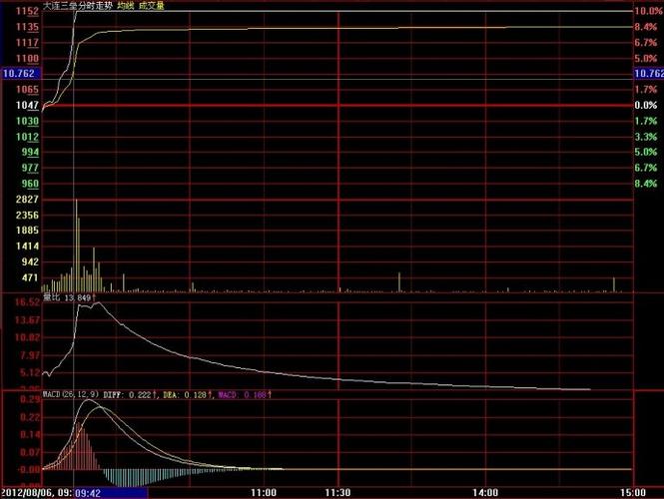The width and height of the screenshot is (664, 499).
Task: Click the green 8.4% percentage label
Action: (x=646, y=184)
